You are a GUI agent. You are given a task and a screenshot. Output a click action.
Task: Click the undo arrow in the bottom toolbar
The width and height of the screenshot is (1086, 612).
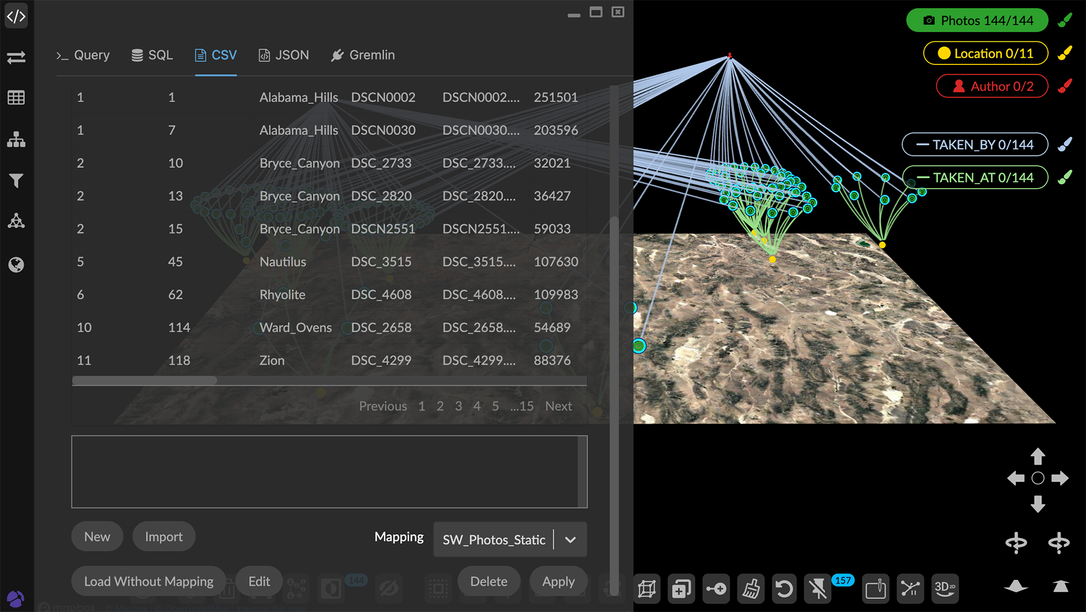point(784,589)
